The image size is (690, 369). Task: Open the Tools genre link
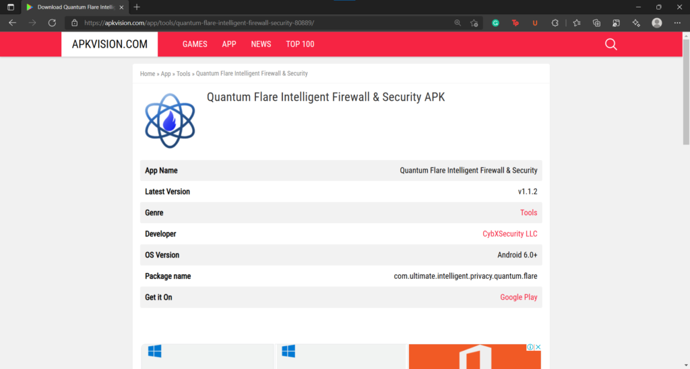528,213
